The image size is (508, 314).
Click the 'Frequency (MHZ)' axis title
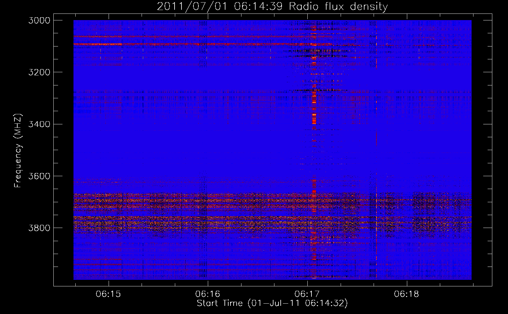18,150
